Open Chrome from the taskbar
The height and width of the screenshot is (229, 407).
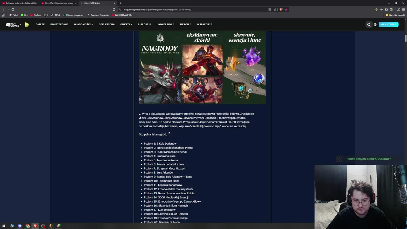tap(28, 226)
